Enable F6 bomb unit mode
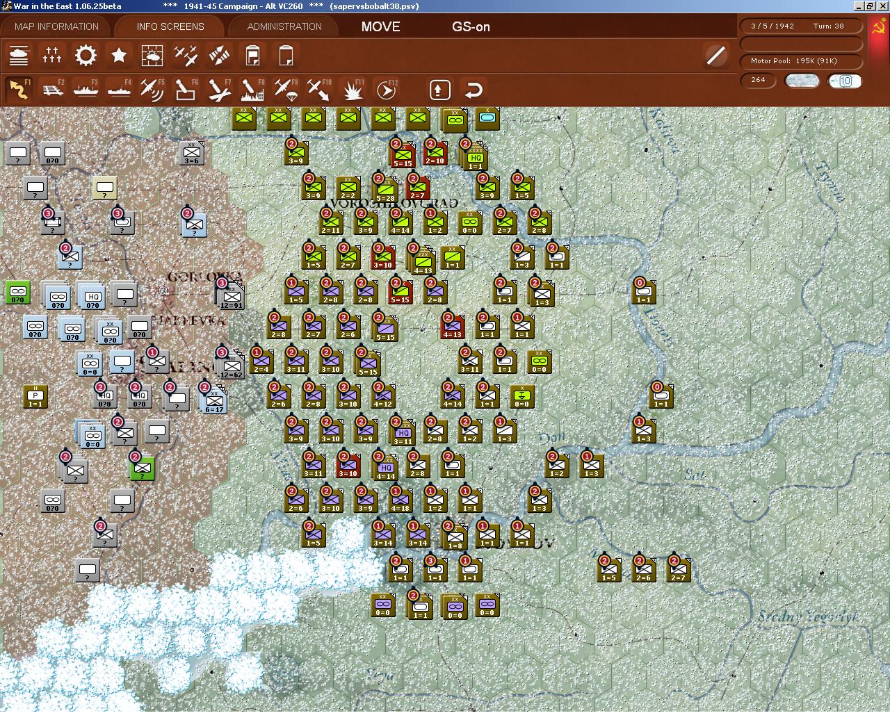 tap(186, 90)
